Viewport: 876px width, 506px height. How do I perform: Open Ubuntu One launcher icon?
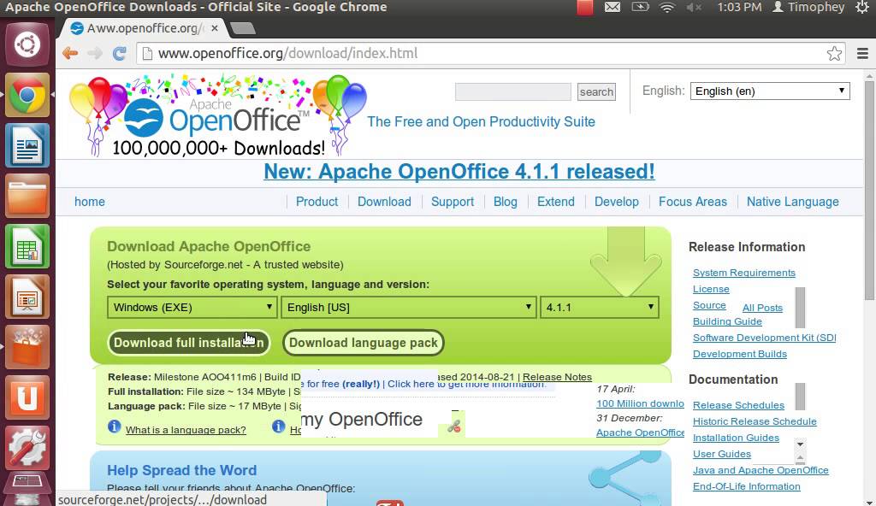click(x=27, y=397)
